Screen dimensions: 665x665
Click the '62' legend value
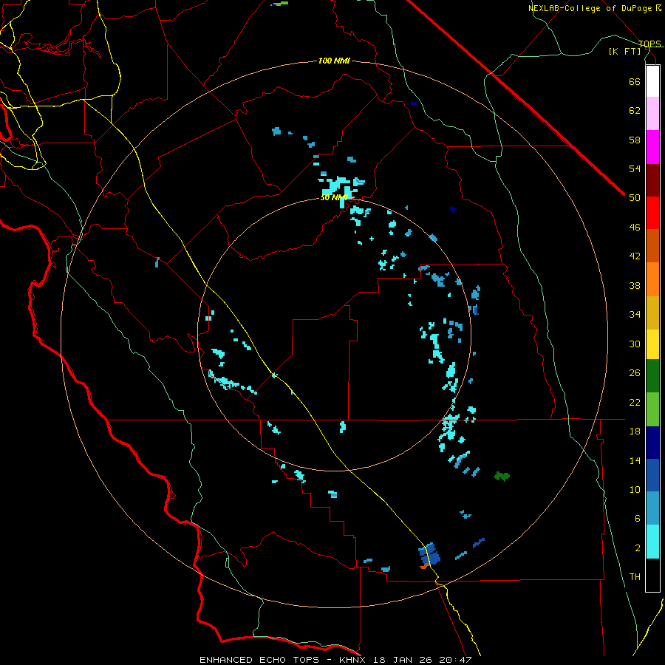pos(635,111)
